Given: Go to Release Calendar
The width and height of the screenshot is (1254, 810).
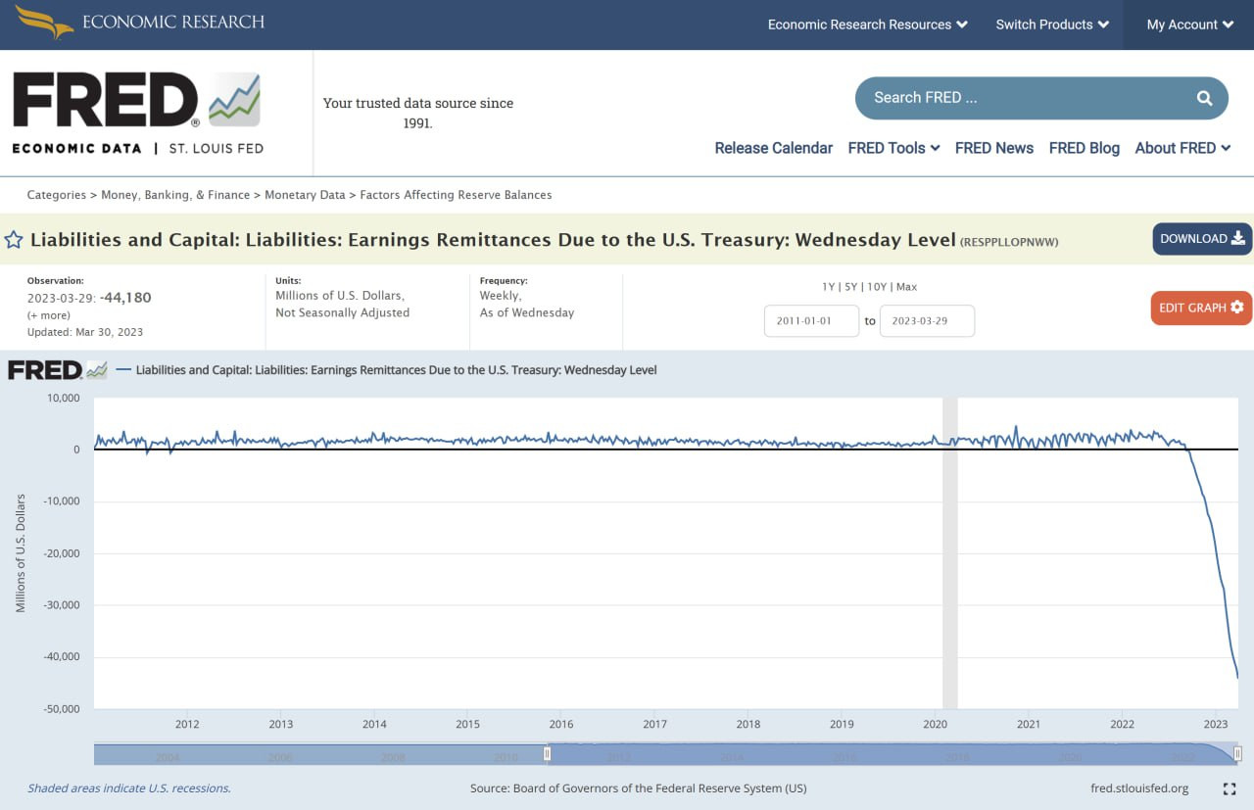Looking at the screenshot, I should (773, 148).
